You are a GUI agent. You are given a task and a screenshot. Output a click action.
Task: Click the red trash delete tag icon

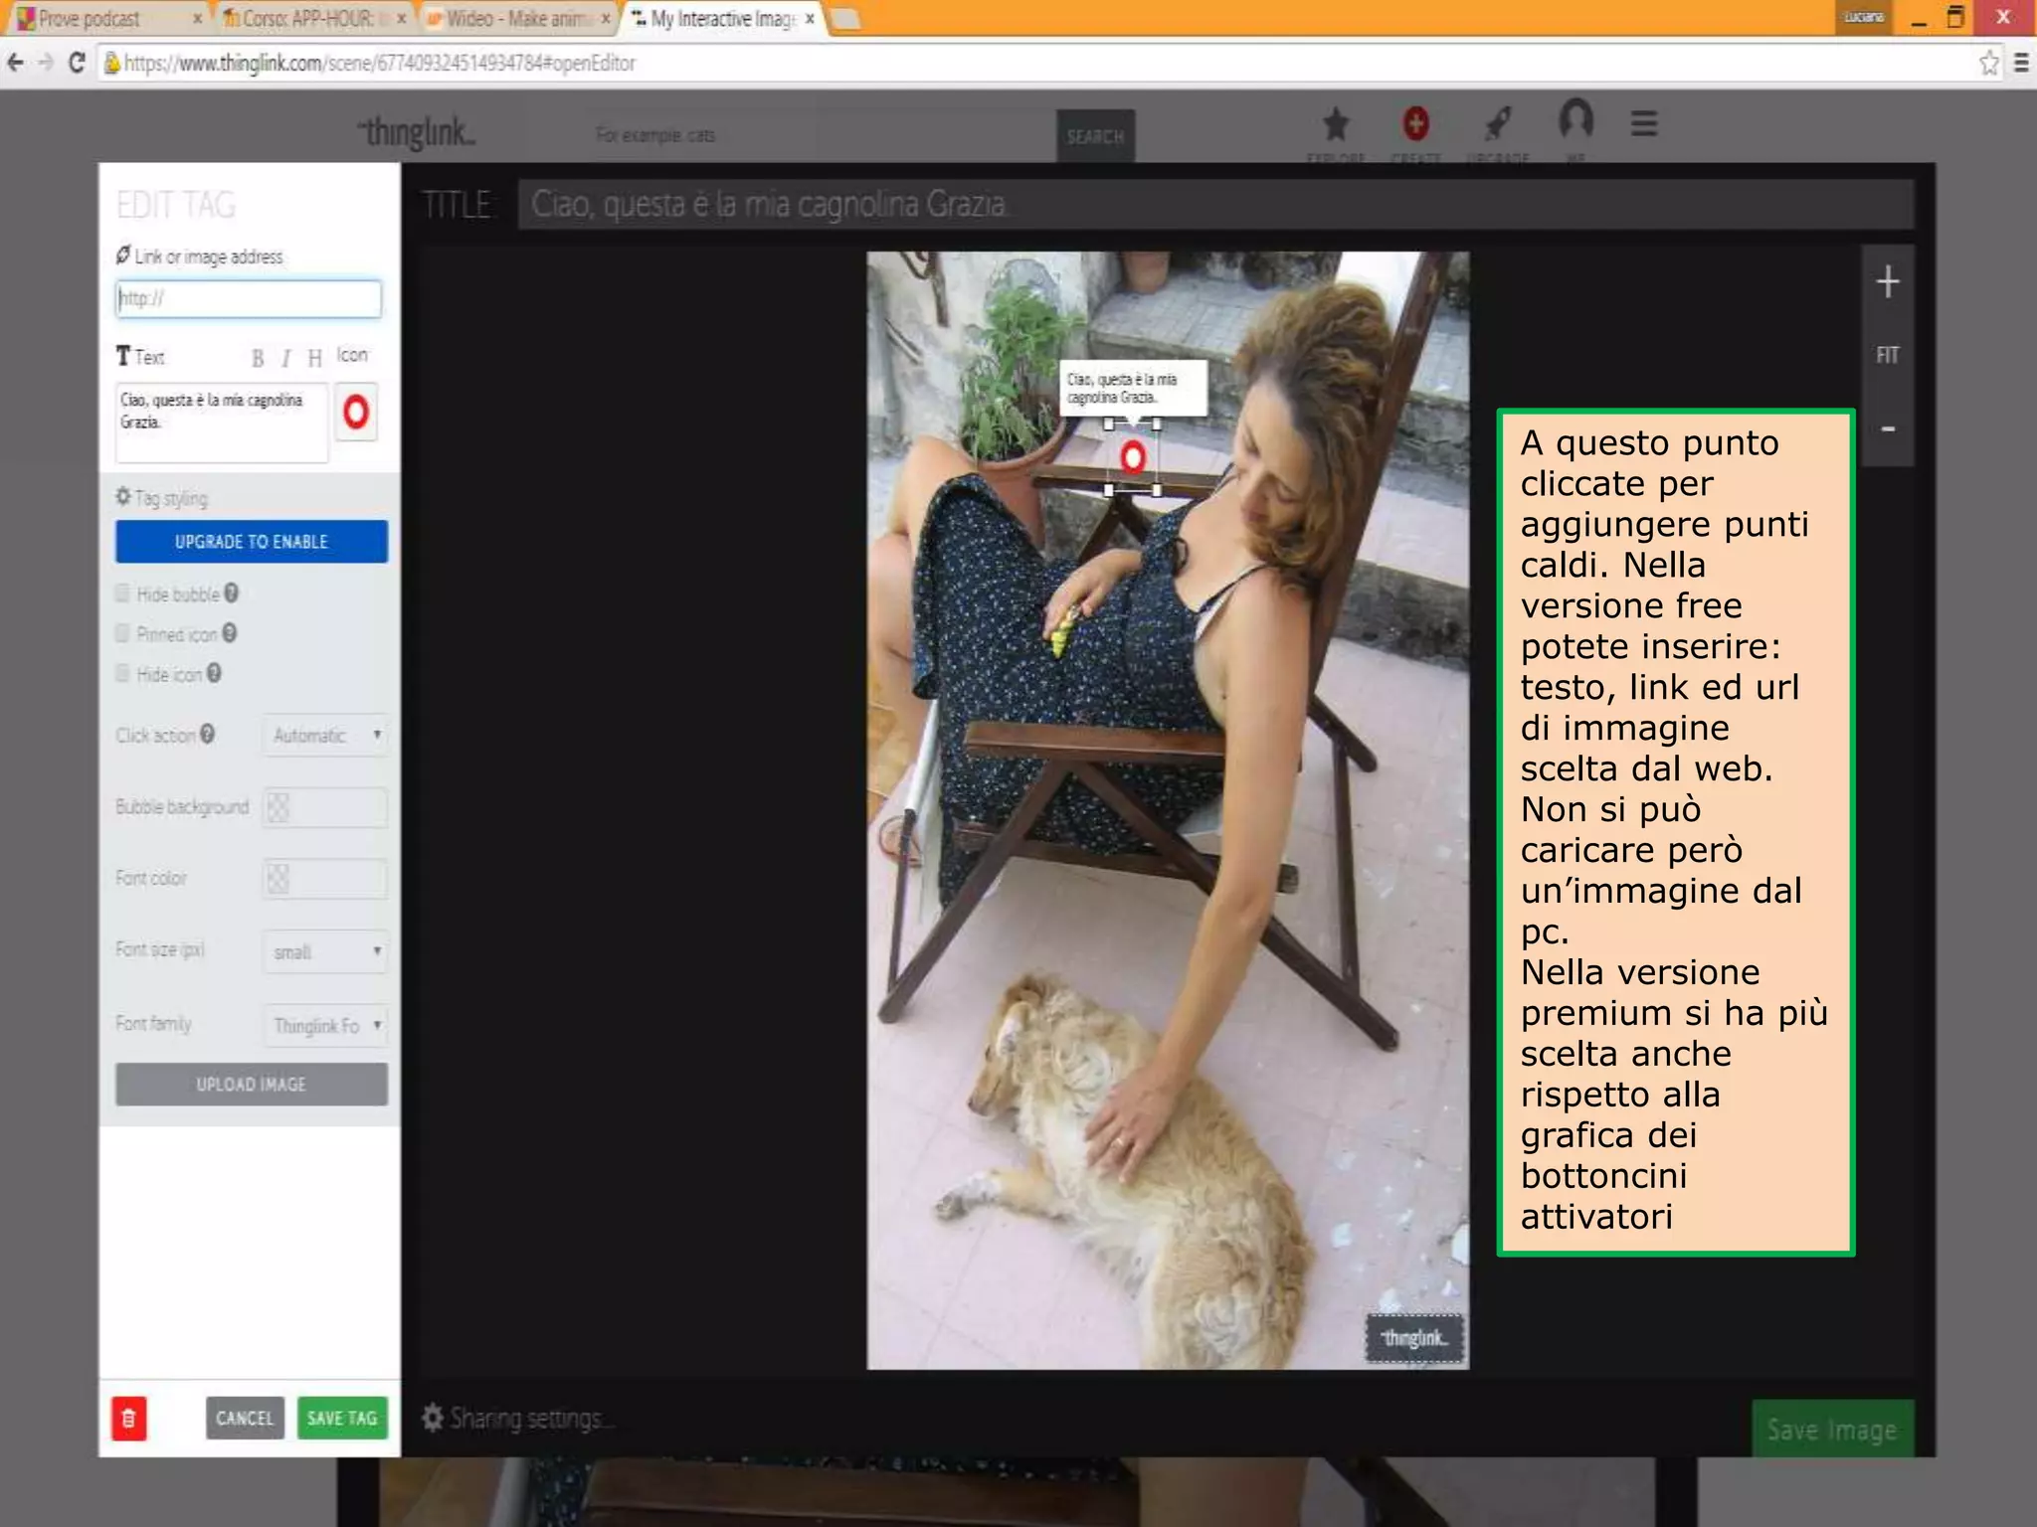click(x=128, y=1419)
